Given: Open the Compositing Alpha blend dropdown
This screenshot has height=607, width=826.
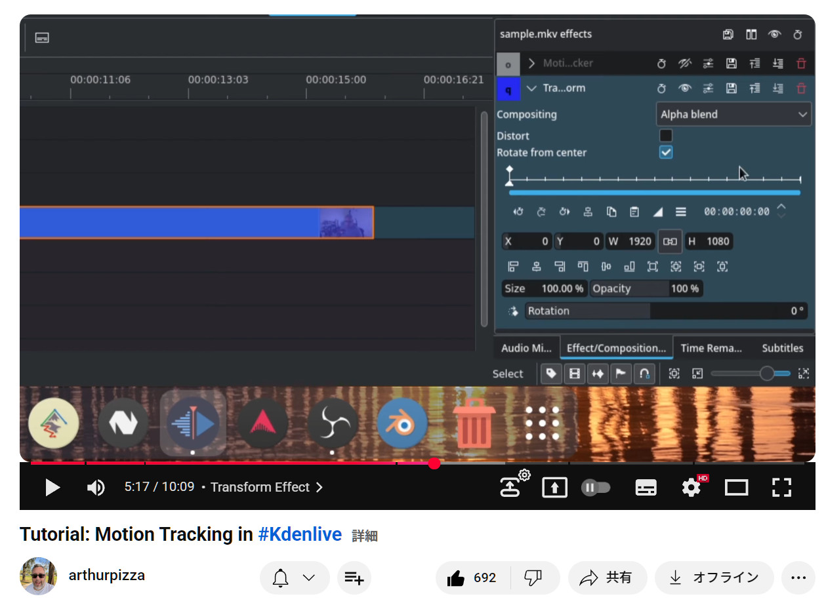Looking at the screenshot, I should tap(733, 115).
